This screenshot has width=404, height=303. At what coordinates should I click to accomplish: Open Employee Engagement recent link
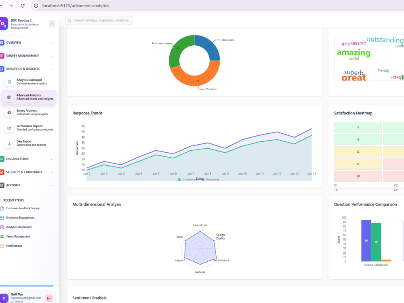pos(20,218)
